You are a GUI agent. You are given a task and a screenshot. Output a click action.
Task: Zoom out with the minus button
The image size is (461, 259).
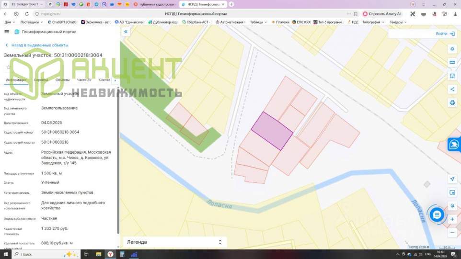coord(452,233)
